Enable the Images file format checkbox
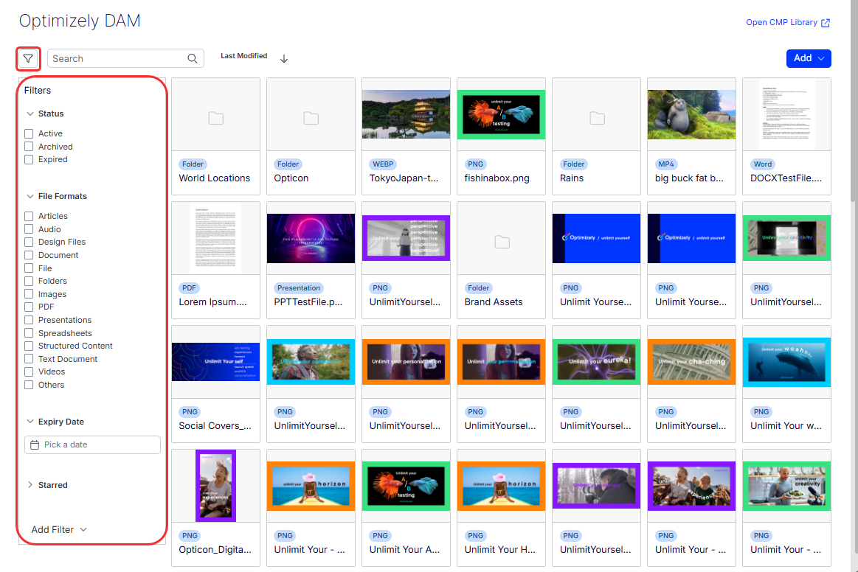Viewport: 858px width, 572px height. pos(29,294)
